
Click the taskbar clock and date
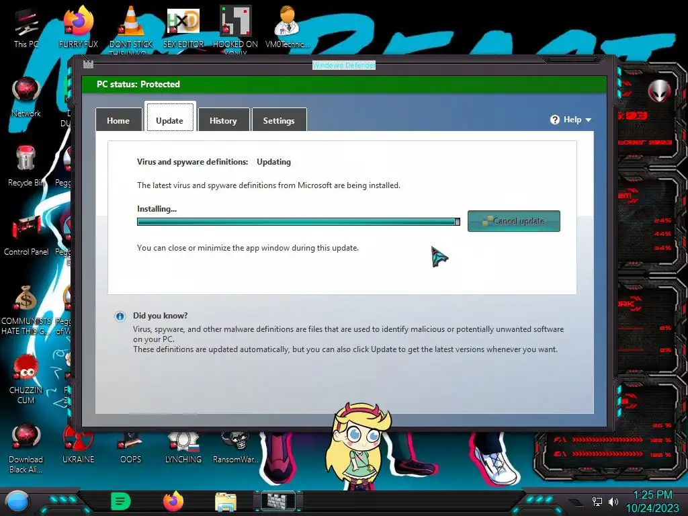click(x=653, y=501)
